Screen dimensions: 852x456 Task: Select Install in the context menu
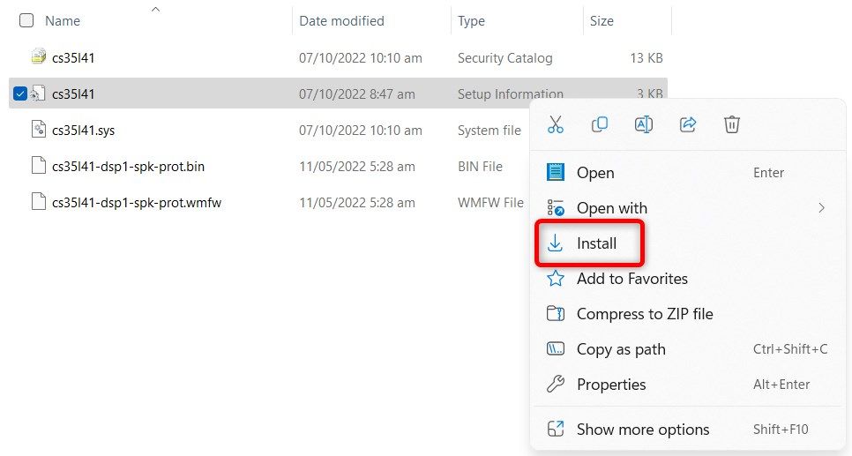(x=687, y=243)
